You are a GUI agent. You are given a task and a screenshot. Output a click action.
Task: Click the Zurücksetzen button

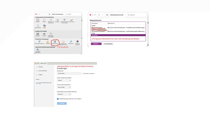tap(108, 44)
